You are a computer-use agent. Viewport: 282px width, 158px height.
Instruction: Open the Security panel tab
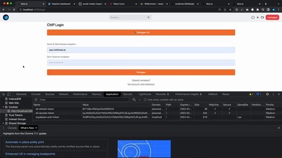coord(128,94)
